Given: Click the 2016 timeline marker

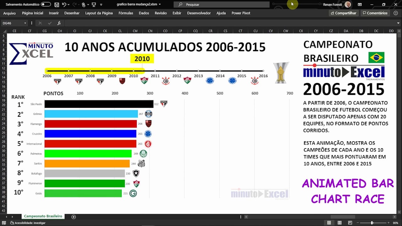Looking at the screenshot, I should 263,71.
